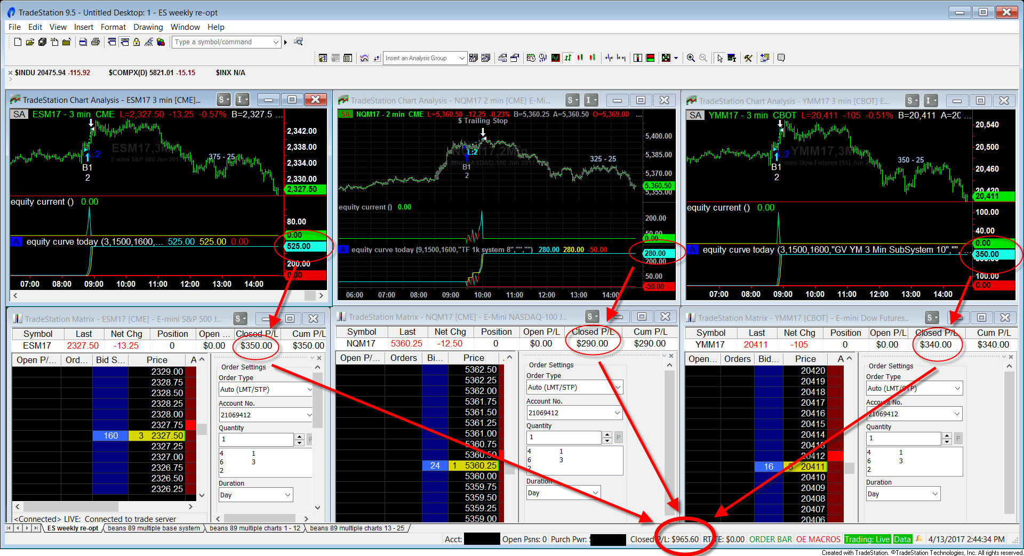Click the hammer tools icon
This screenshot has height=556, width=1024.
click(x=748, y=58)
